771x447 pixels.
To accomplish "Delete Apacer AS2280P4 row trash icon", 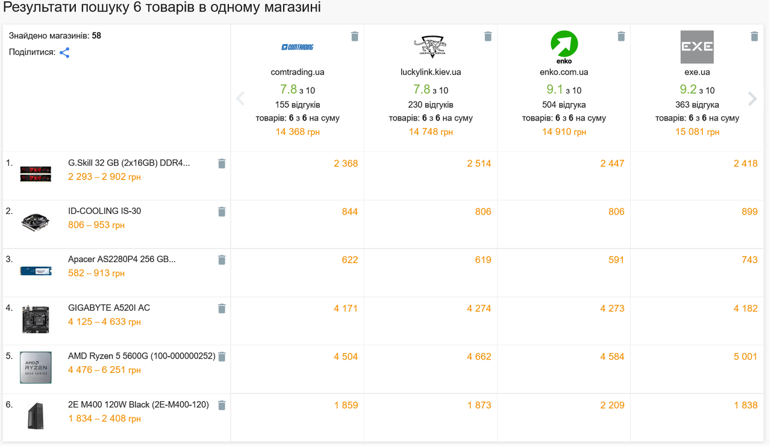I will pyautogui.click(x=222, y=260).
